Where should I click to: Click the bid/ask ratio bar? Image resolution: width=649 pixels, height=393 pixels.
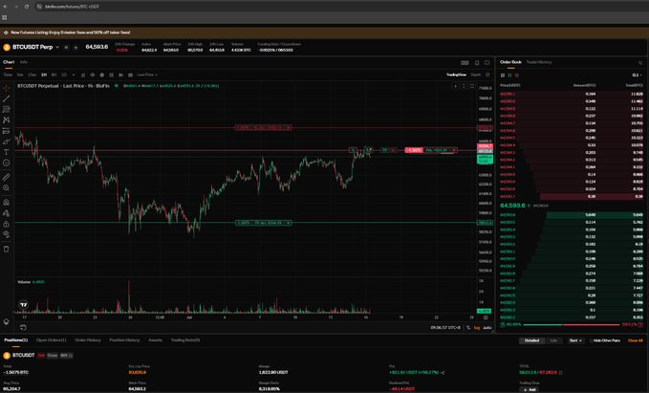[x=572, y=325]
